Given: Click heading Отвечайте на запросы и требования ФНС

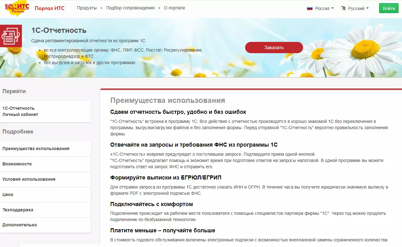Looking at the screenshot, I should (194, 145).
